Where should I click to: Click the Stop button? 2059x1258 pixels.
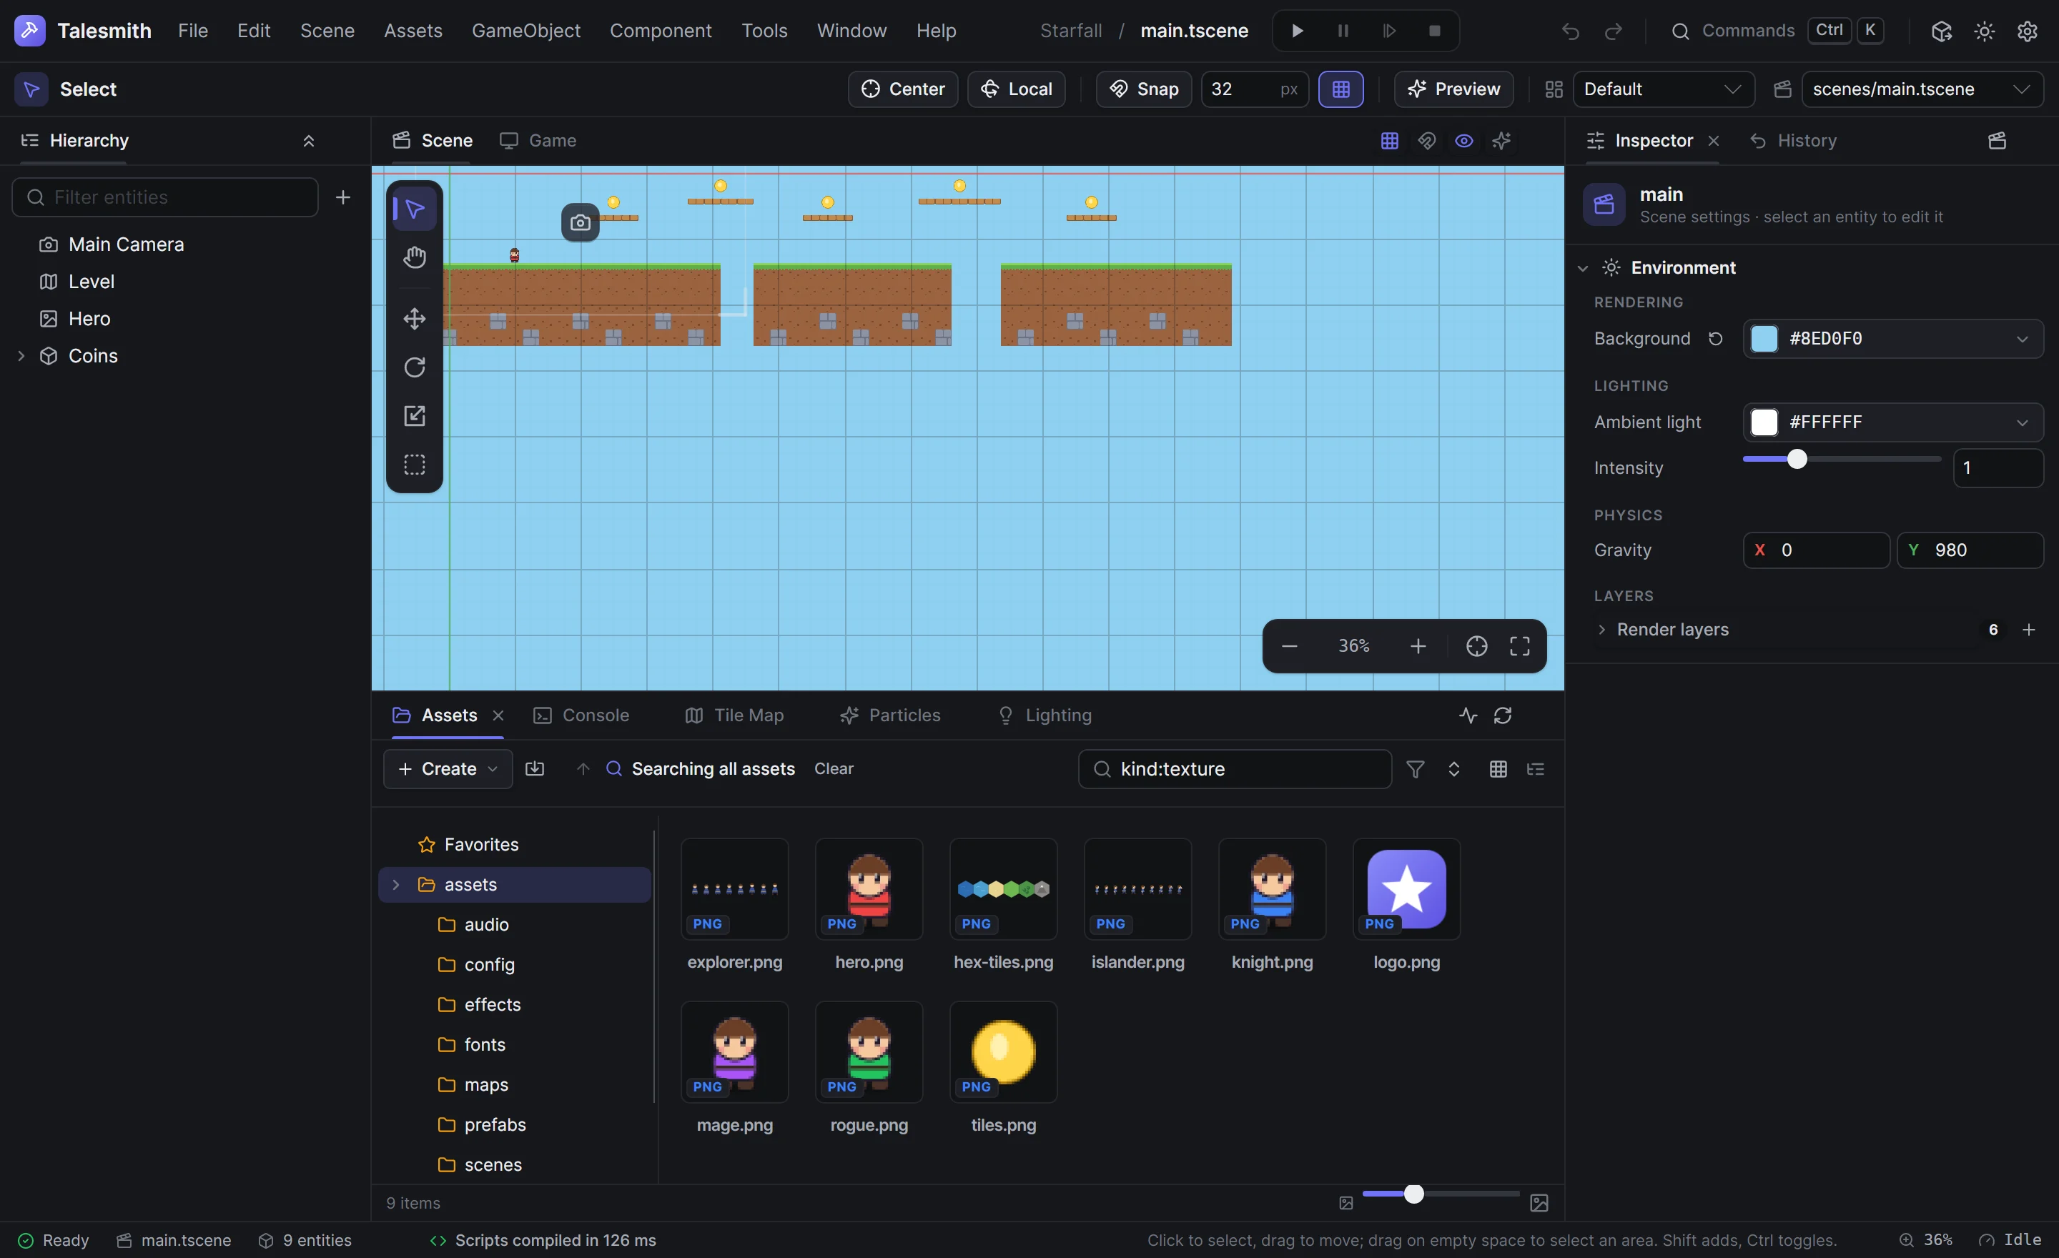[1435, 31]
